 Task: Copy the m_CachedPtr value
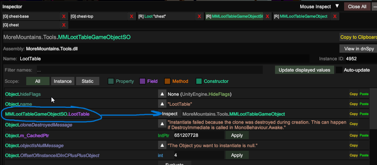tap(354, 135)
